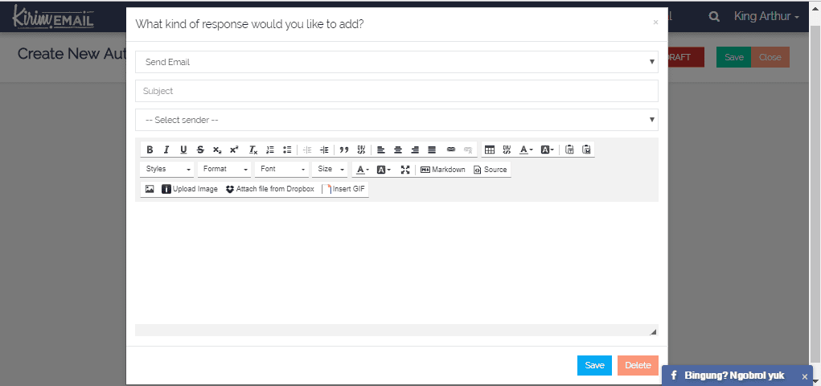This screenshot has width=821, height=386.
Task: Center align the text
Action: pyautogui.click(x=398, y=150)
